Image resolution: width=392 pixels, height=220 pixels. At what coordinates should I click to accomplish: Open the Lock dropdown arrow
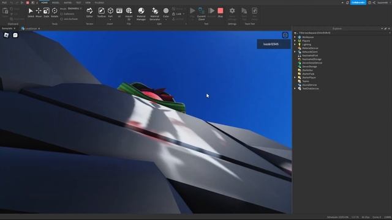click(x=184, y=14)
